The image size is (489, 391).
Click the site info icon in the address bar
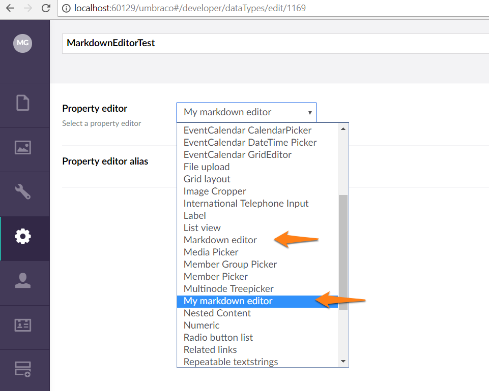[66, 8]
